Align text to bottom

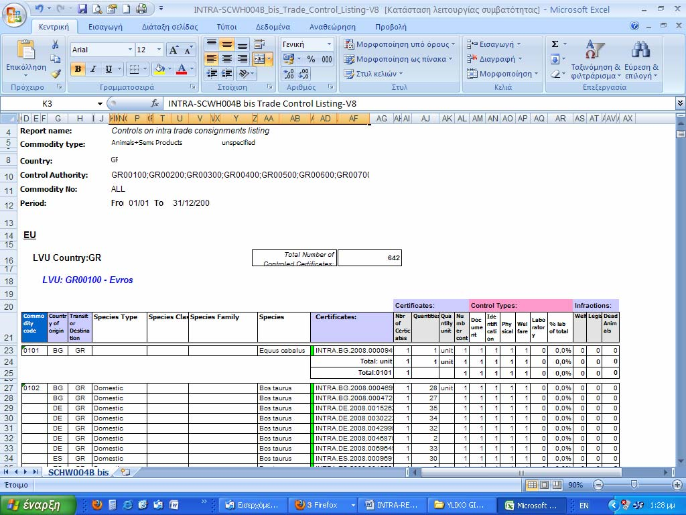pos(242,44)
